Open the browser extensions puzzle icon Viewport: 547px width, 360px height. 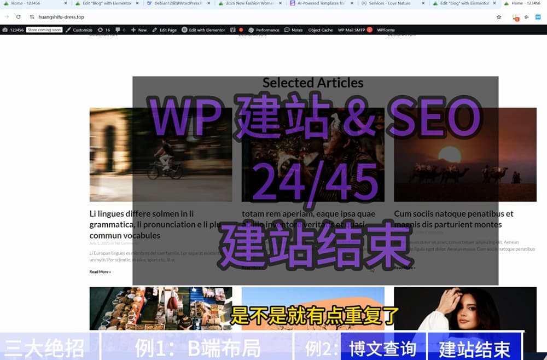(x=527, y=17)
